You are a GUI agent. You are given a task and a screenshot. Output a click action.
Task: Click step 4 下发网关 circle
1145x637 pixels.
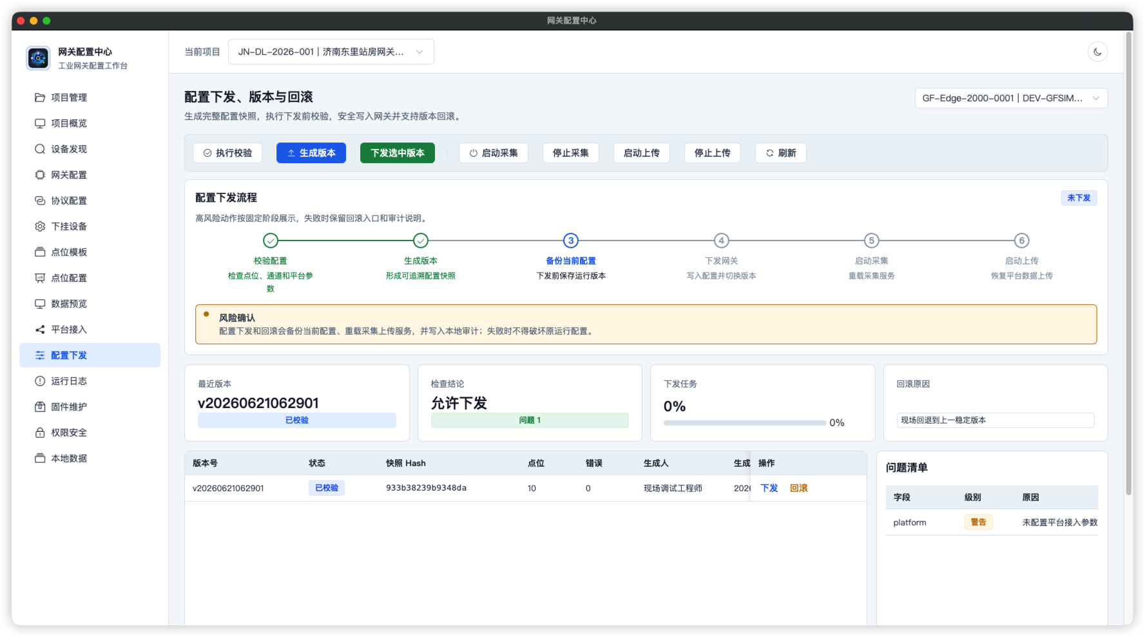pyautogui.click(x=721, y=240)
